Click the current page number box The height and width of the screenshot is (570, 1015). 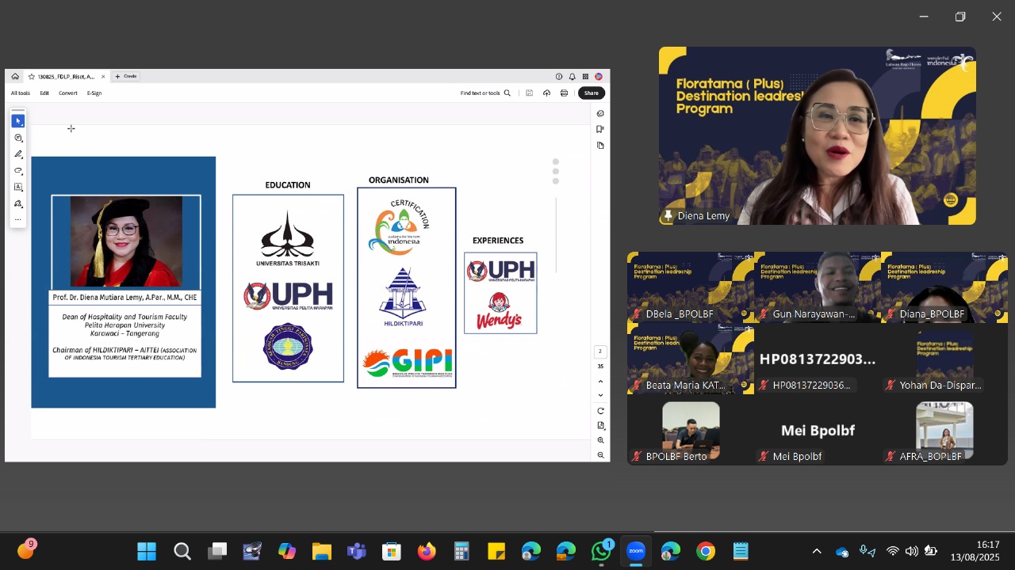pos(600,351)
